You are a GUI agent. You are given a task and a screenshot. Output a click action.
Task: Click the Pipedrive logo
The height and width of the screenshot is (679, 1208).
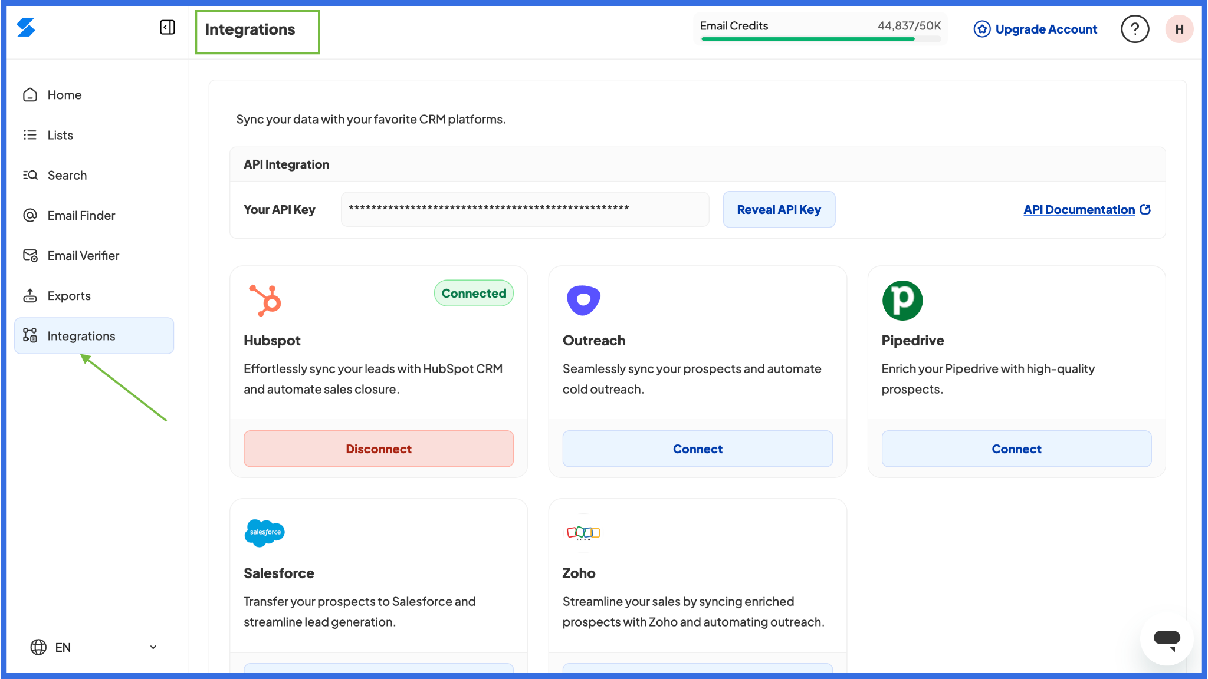(x=902, y=300)
